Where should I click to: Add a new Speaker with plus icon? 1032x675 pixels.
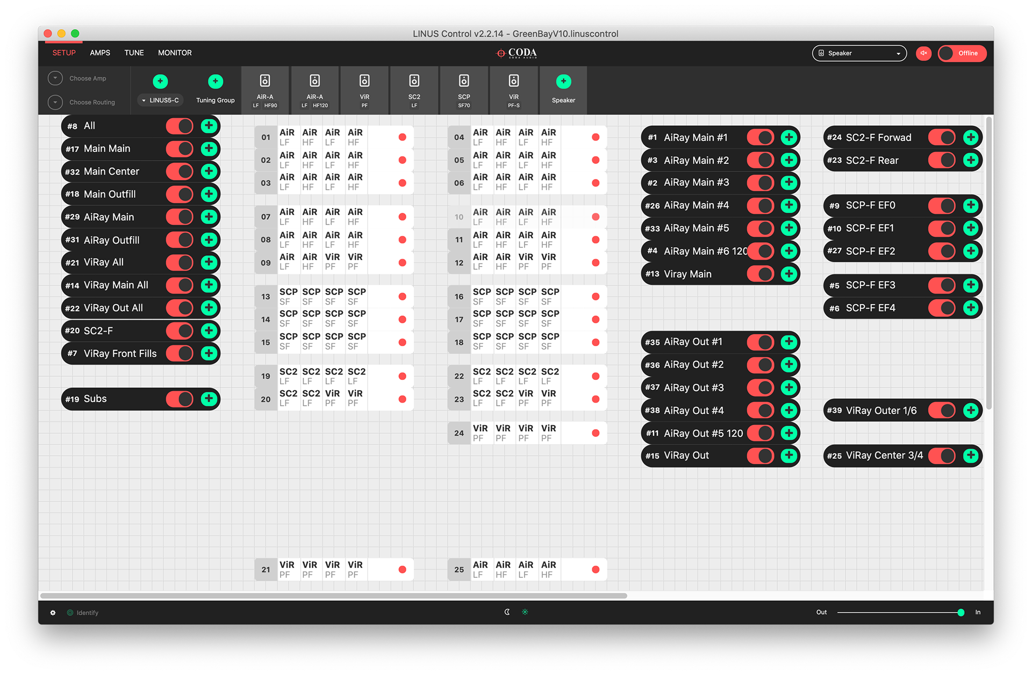[563, 82]
